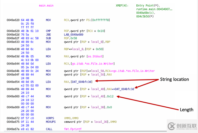Select address 0049a638

[x=13, y=49]
